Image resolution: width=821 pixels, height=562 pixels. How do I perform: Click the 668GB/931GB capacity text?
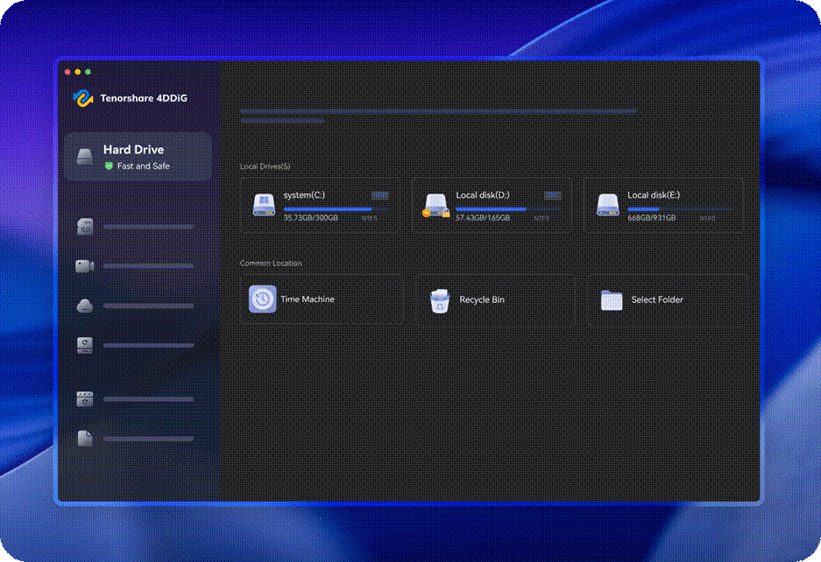pos(651,217)
